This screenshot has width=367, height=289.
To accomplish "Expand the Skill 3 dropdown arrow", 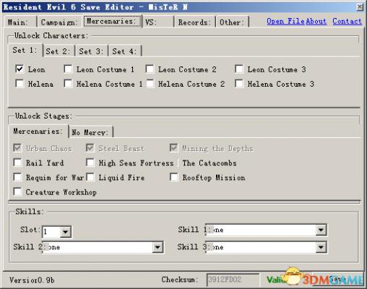I will [321, 247].
